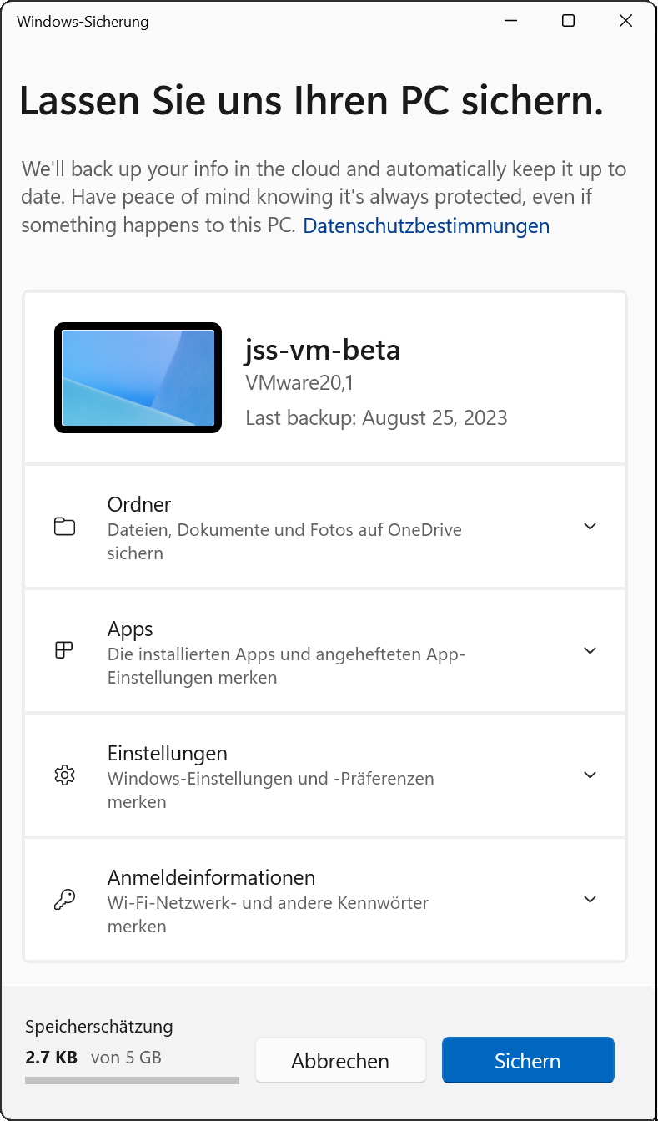Minimize the Windows-Sicherung window
Viewport: 658px width, 1121px height.
(x=510, y=21)
